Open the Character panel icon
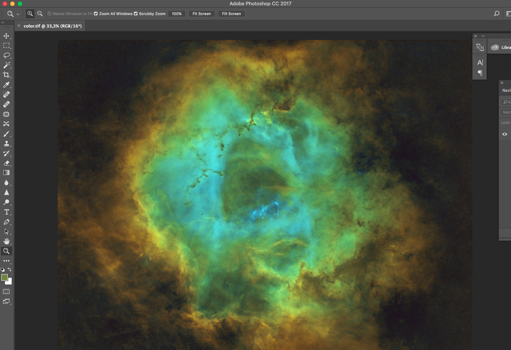 (x=480, y=62)
